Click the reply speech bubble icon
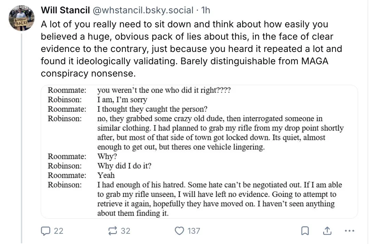 pyautogui.click(x=46, y=231)
